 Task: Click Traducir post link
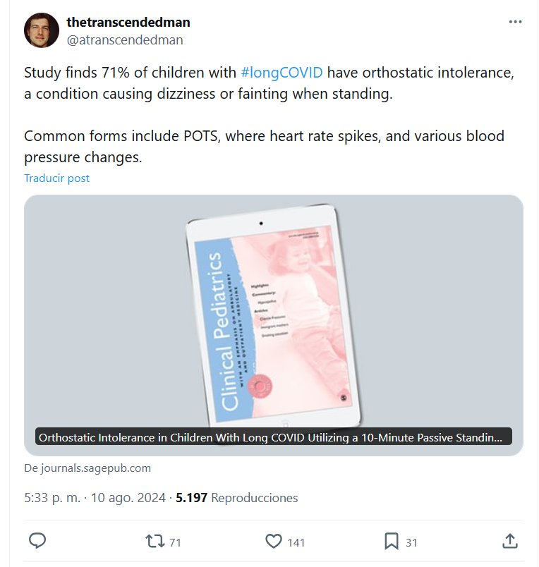pos(56,178)
